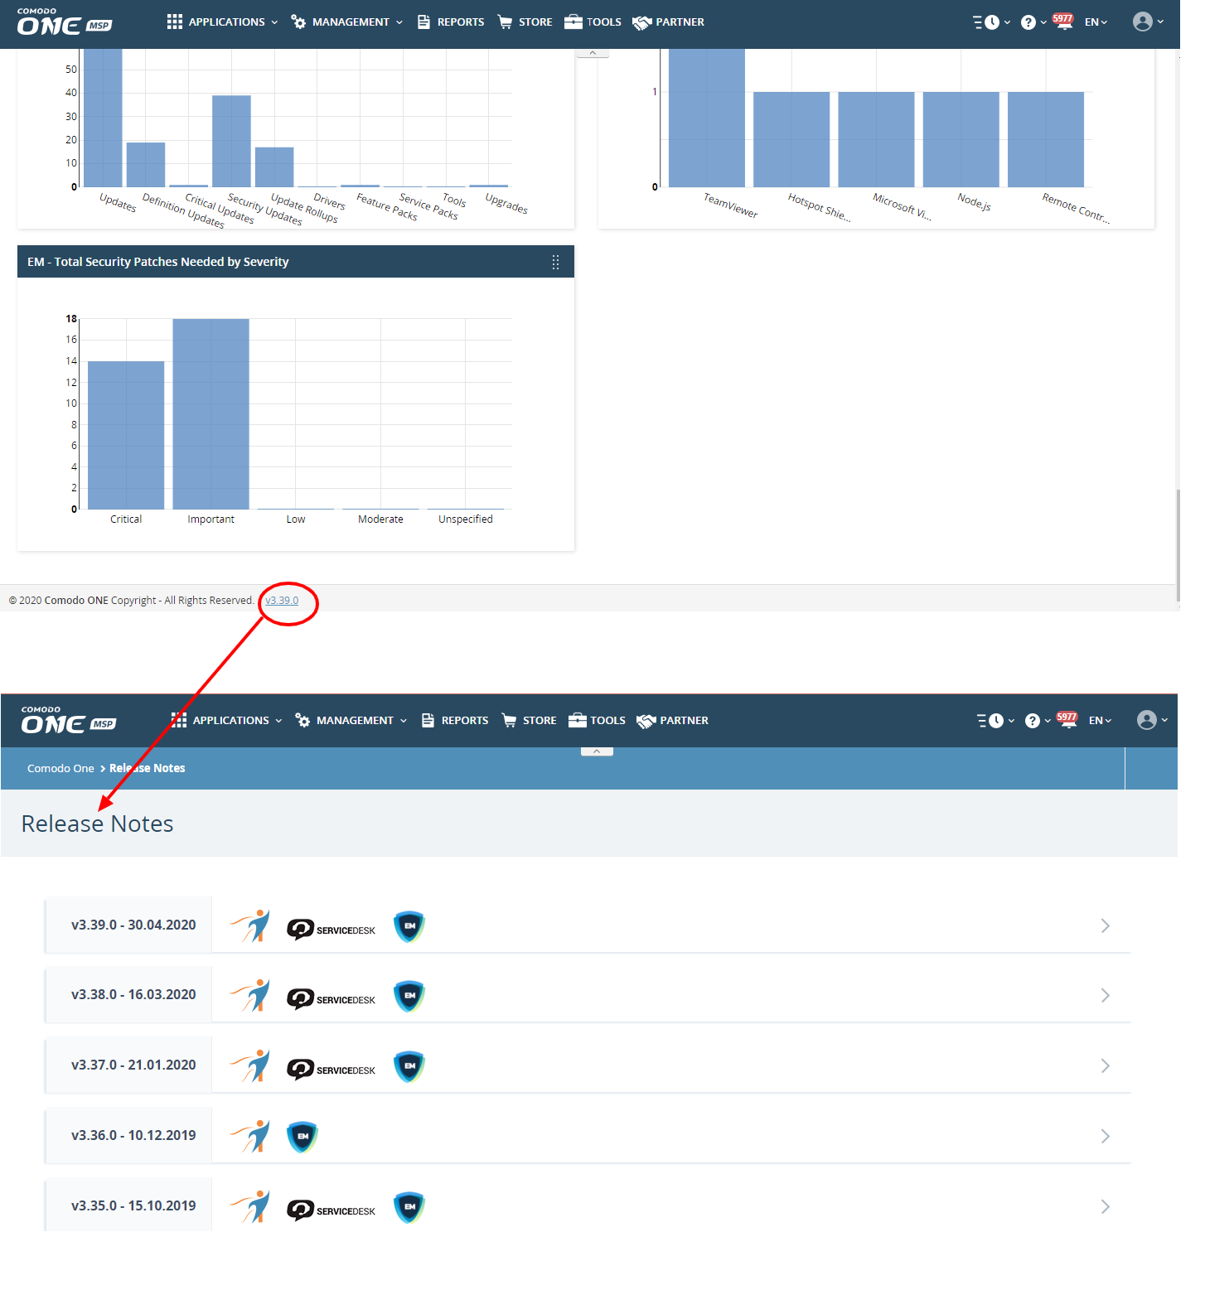1205x1314 pixels.
Task: Click Comodo One runner icon in v3.36.0 row
Action: pos(251,1137)
